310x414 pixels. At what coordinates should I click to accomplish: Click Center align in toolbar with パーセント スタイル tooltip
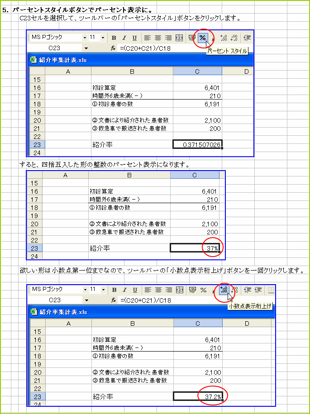pos(158,38)
